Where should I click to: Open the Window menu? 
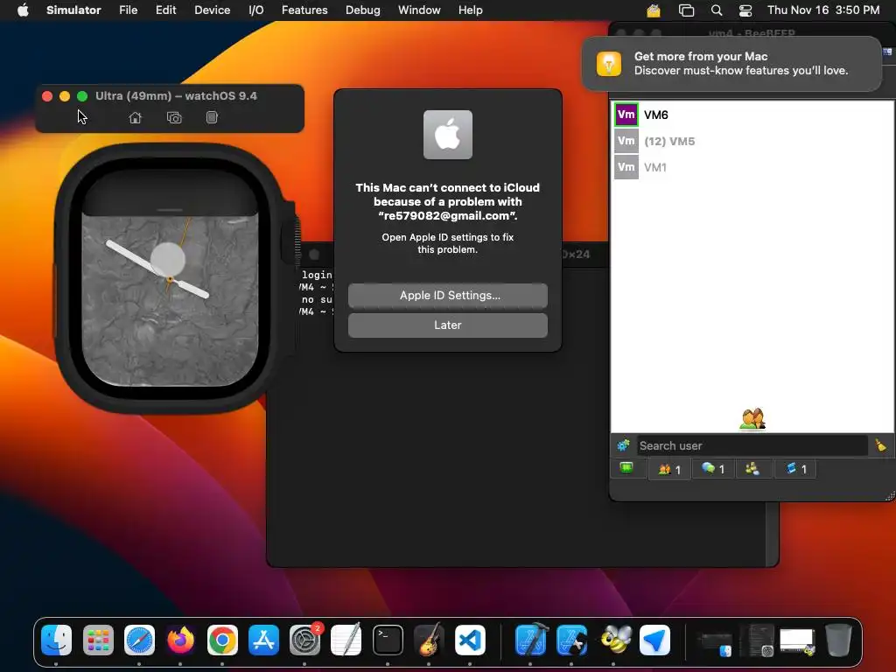[x=419, y=10]
